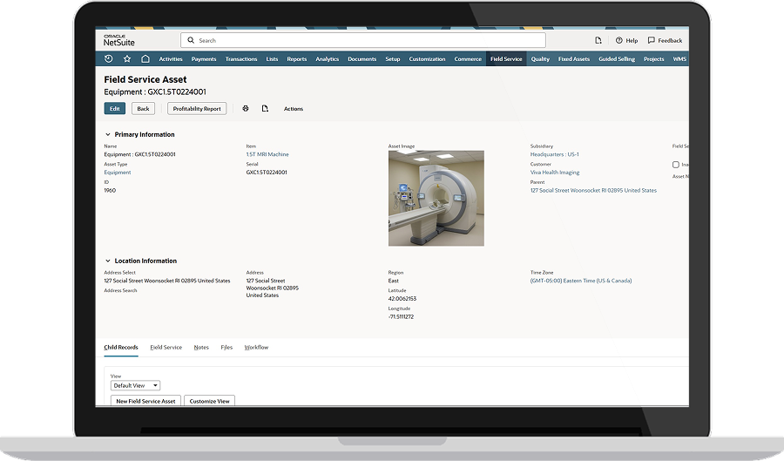Click New Field Service Asset button
The image size is (784, 461).
click(x=145, y=401)
